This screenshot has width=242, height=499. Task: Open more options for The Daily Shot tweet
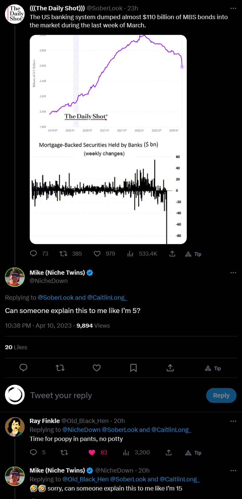coord(233,9)
